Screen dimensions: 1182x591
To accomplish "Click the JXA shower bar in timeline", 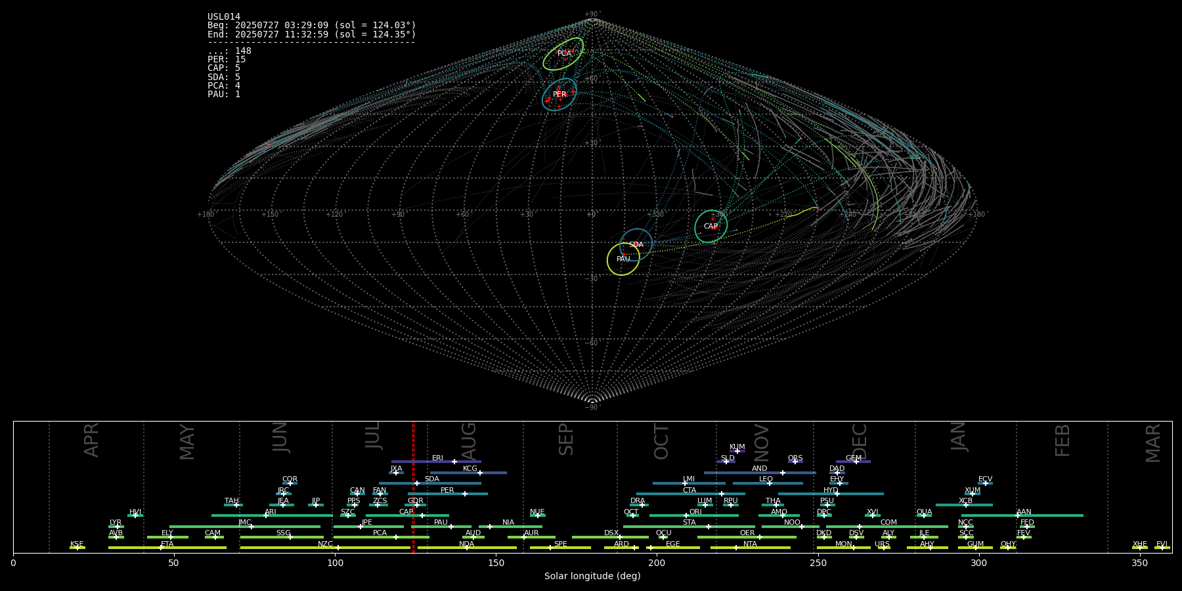I will coord(396,472).
